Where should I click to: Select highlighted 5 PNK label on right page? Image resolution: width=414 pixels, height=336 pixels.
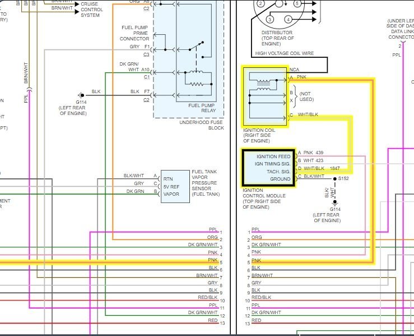(254, 261)
